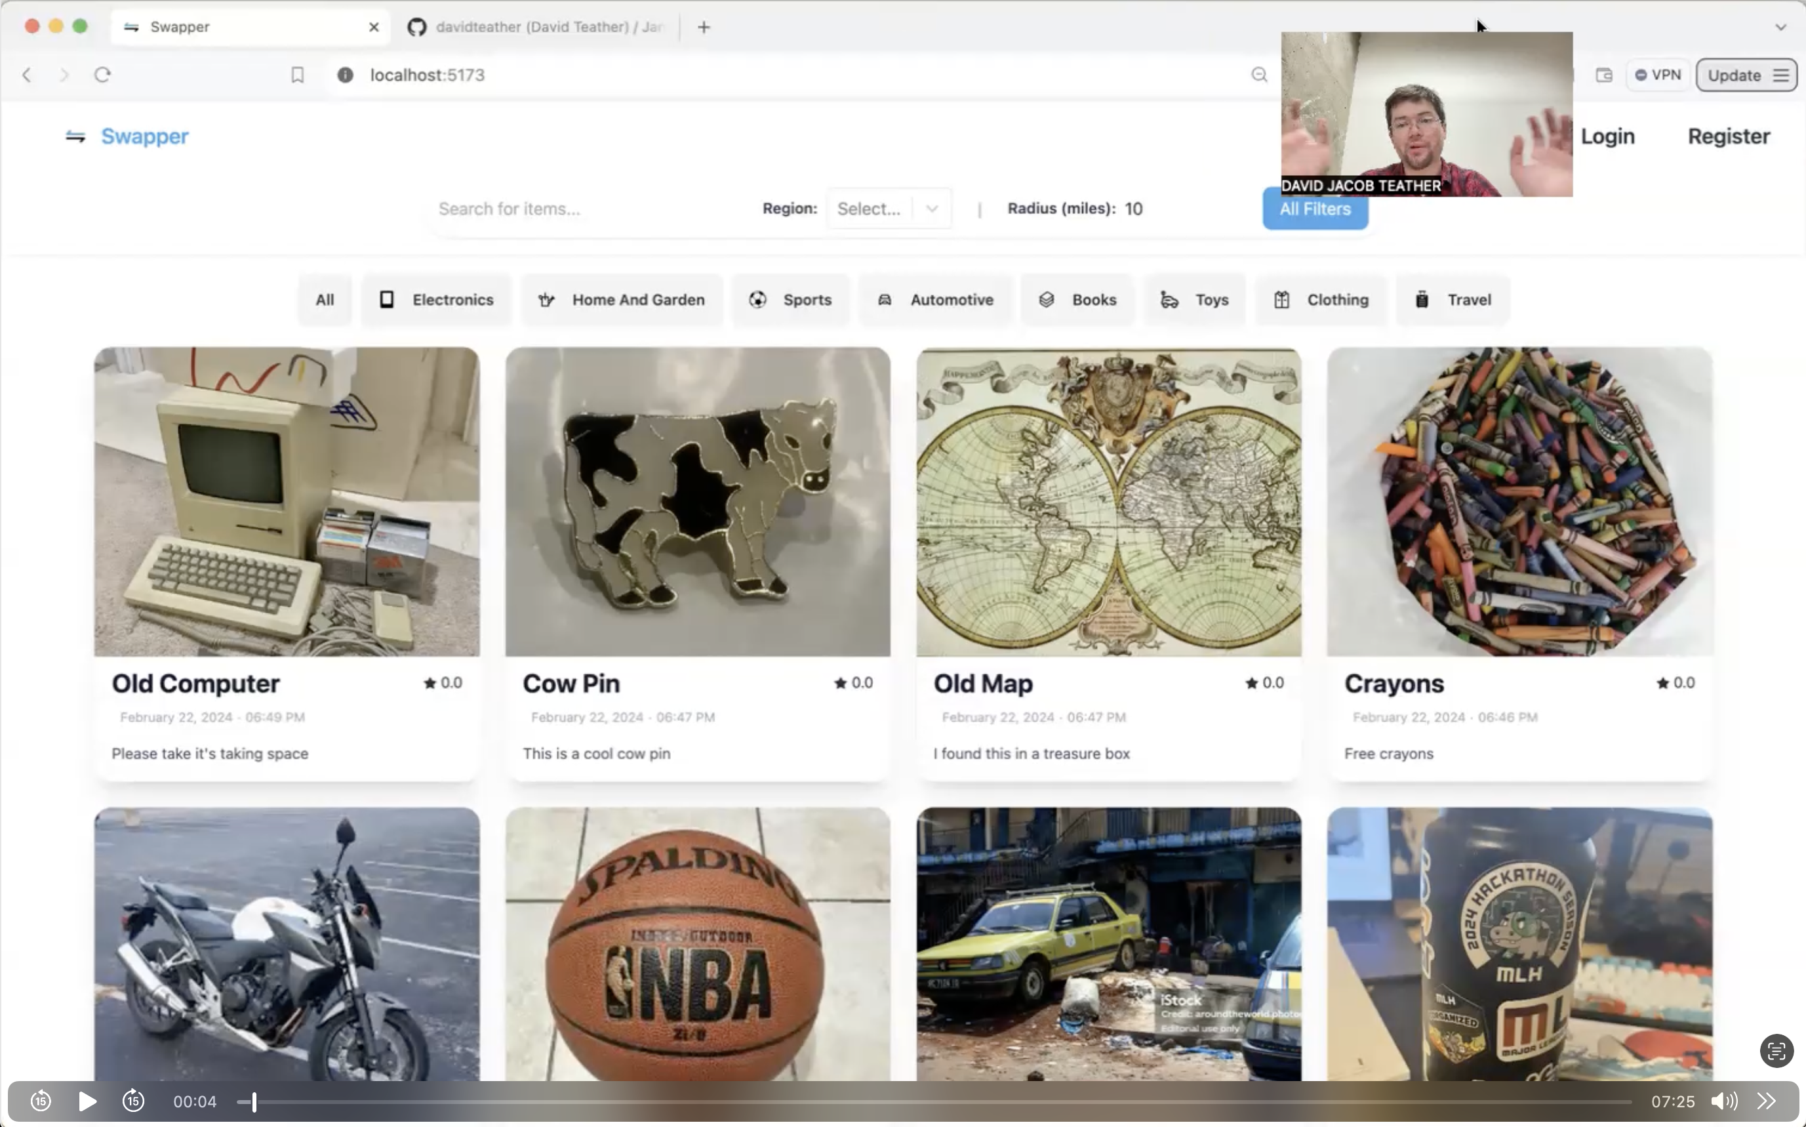Expand the tab list chevron at top right
1806x1127 pixels.
point(1780,27)
